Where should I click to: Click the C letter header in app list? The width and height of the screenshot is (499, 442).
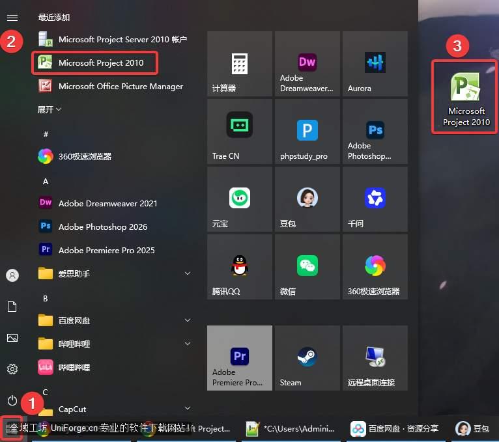46,392
